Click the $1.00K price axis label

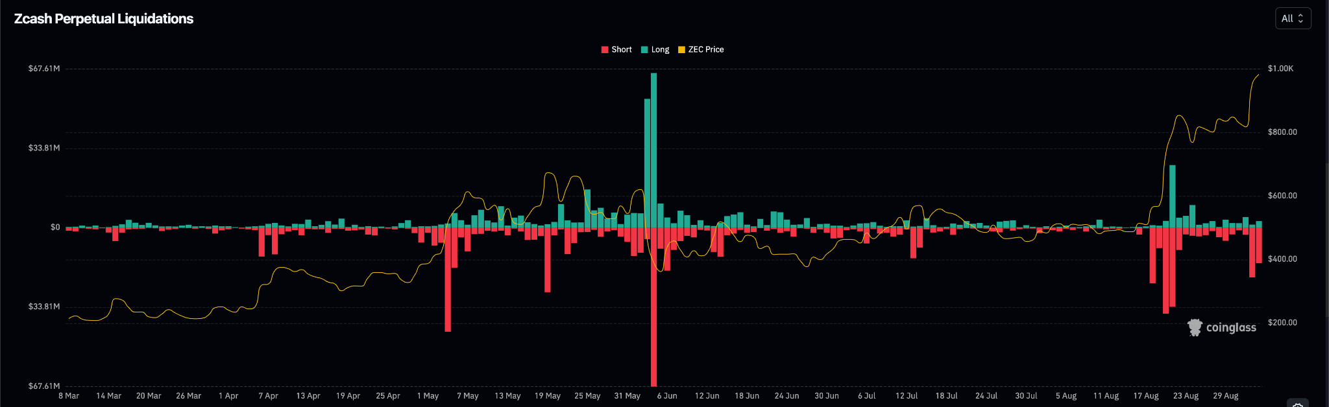1280,69
